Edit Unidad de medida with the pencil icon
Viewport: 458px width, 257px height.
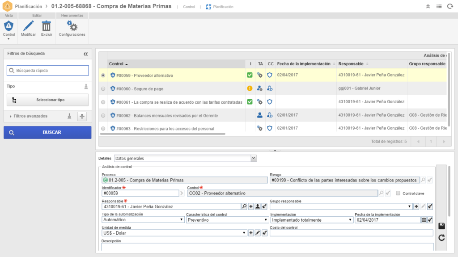pos(258,233)
